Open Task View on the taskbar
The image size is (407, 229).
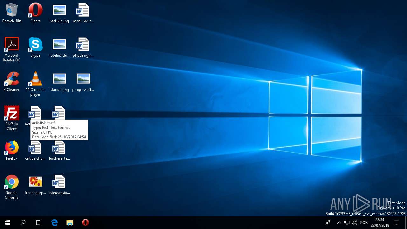pyautogui.click(x=38, y=223)
